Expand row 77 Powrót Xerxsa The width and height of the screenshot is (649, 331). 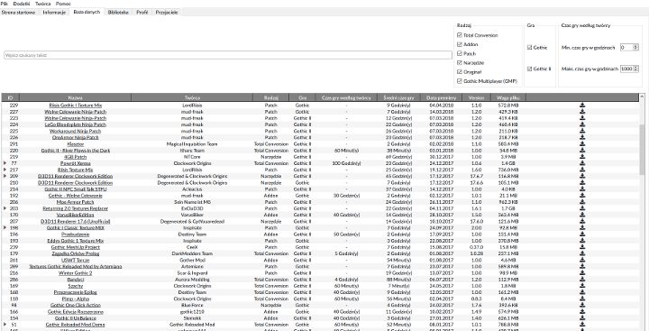pyautogui.click(x=5, y=163)
